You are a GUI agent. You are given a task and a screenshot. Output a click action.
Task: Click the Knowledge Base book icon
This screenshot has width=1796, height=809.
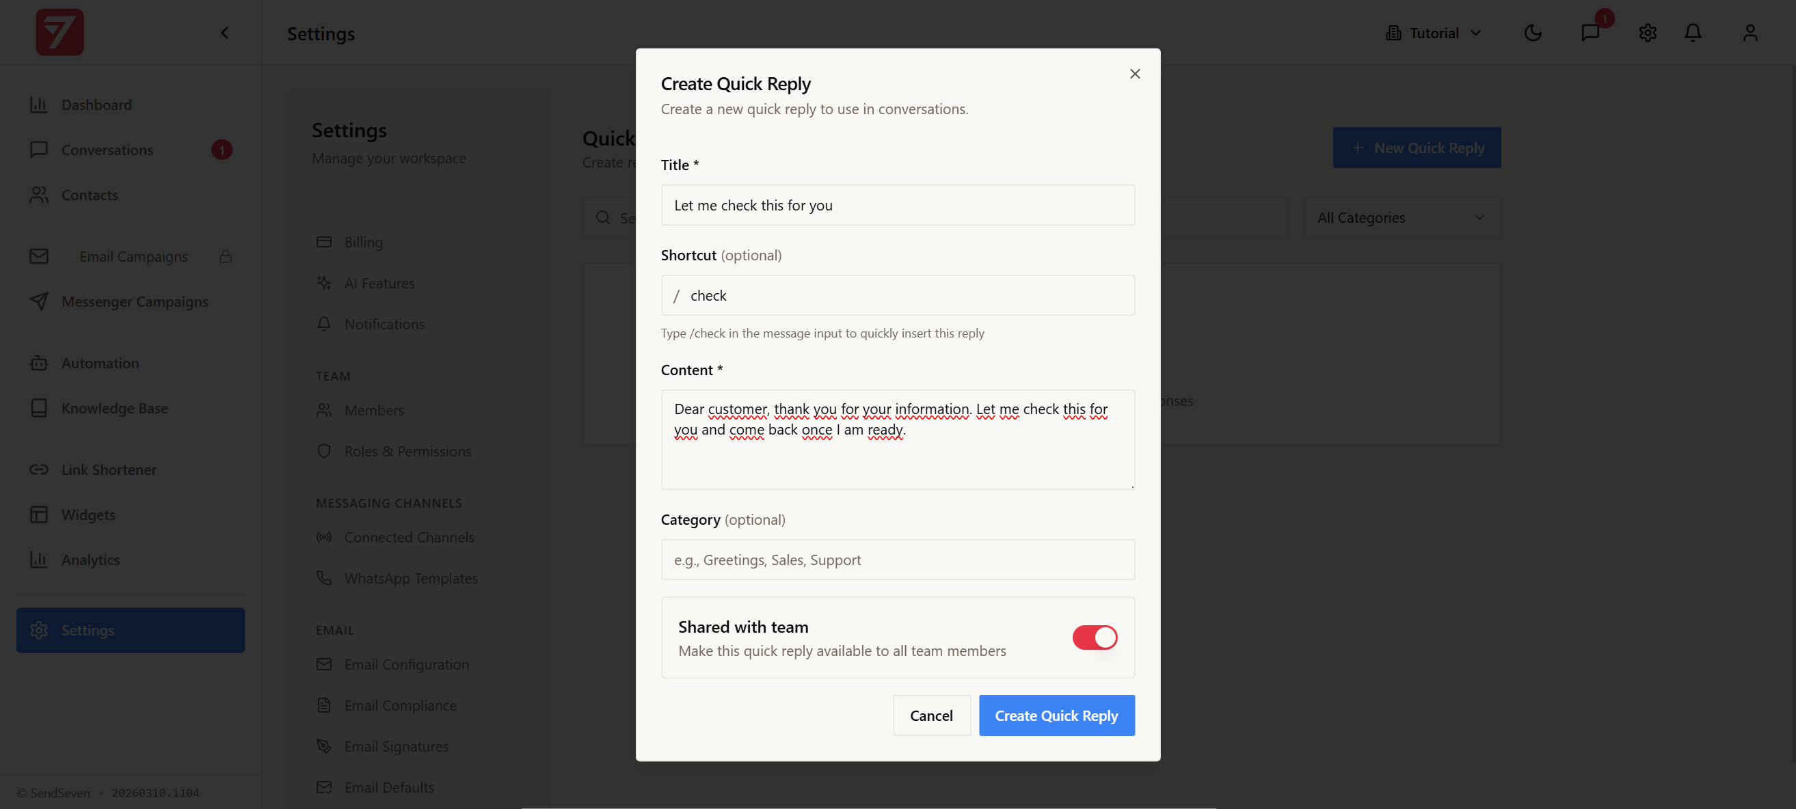(x=39, y=409)
